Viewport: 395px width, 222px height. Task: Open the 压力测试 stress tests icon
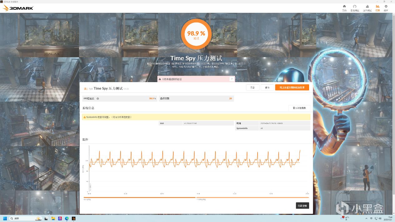367,6
